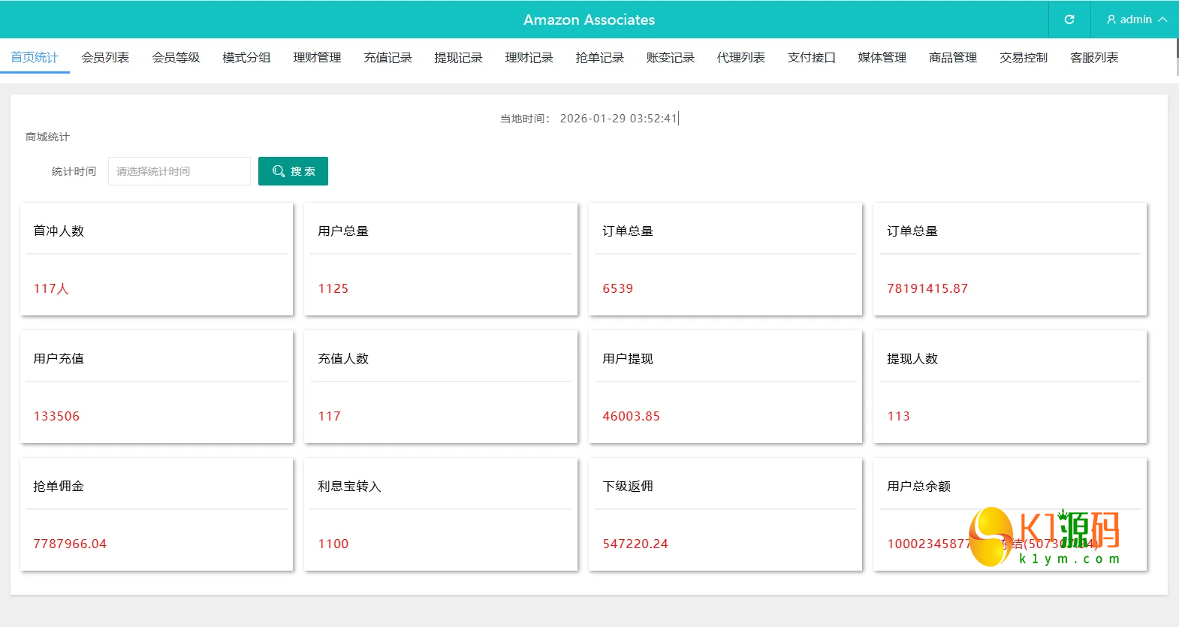Image resolution: width=1179 pixels, height=627 pixels.
Task: Go to the 客服列表 tab
Action: click(x=1093, y=57)
